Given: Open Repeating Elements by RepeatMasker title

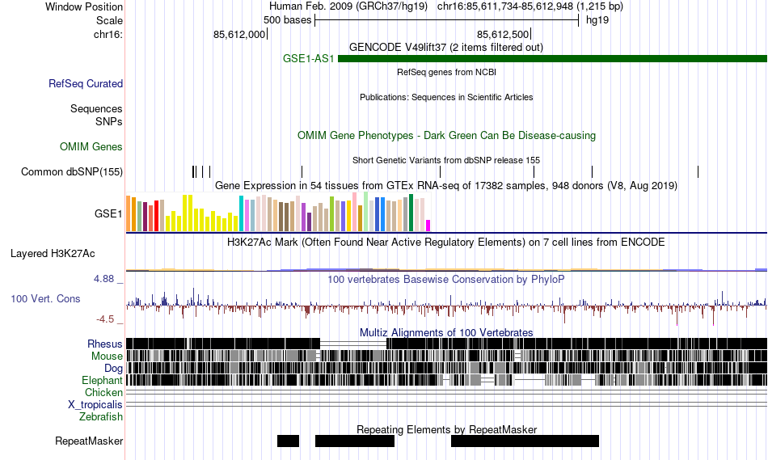Looking at the screenshot, I should (x=447, y=429).
